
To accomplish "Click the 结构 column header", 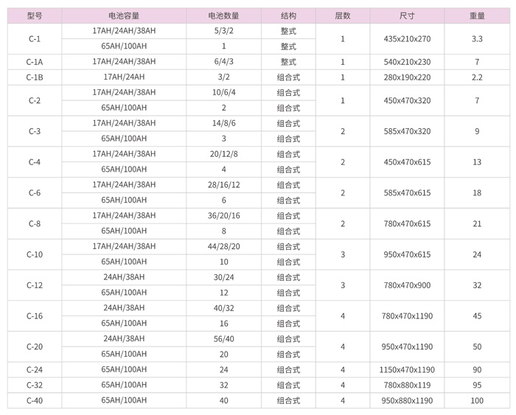I will [x=288, y=15].
